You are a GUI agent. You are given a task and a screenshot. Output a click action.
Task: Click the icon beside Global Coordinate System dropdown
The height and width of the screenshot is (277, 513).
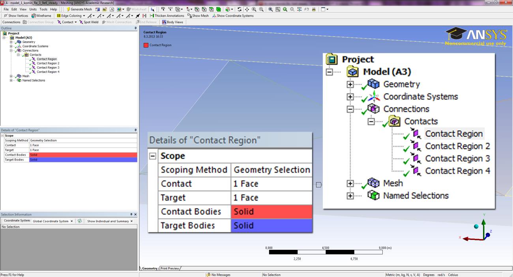click(80, 221)
